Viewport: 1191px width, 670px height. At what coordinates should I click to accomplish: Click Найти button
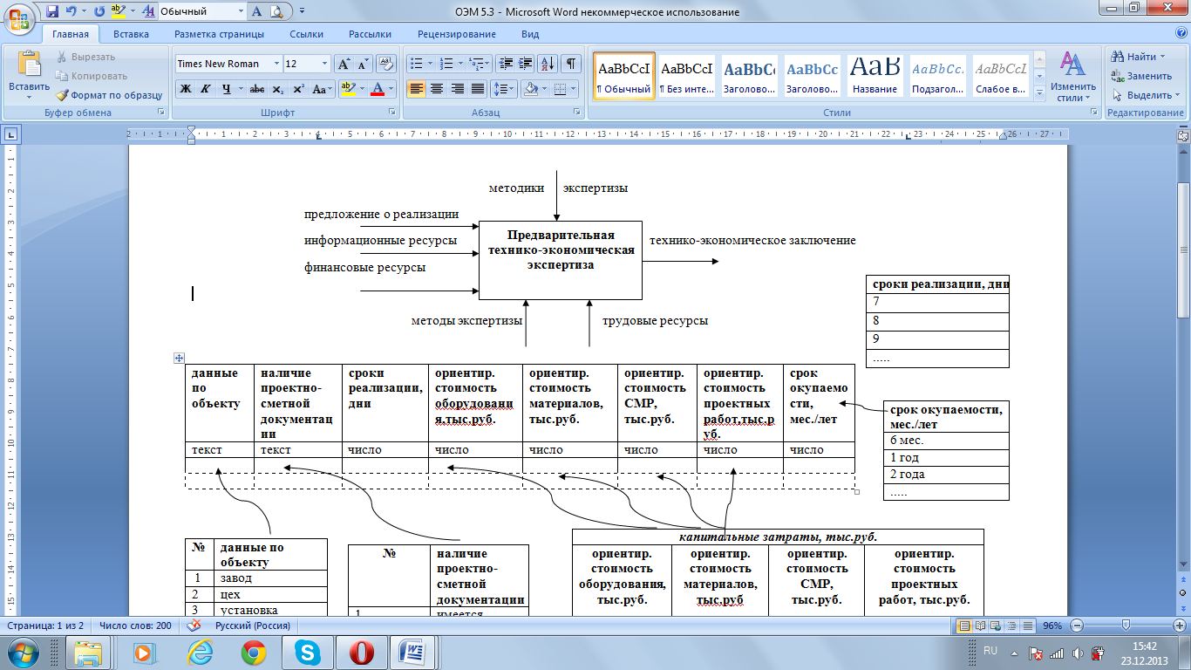pyautogui.click(x=1138, y=57)
